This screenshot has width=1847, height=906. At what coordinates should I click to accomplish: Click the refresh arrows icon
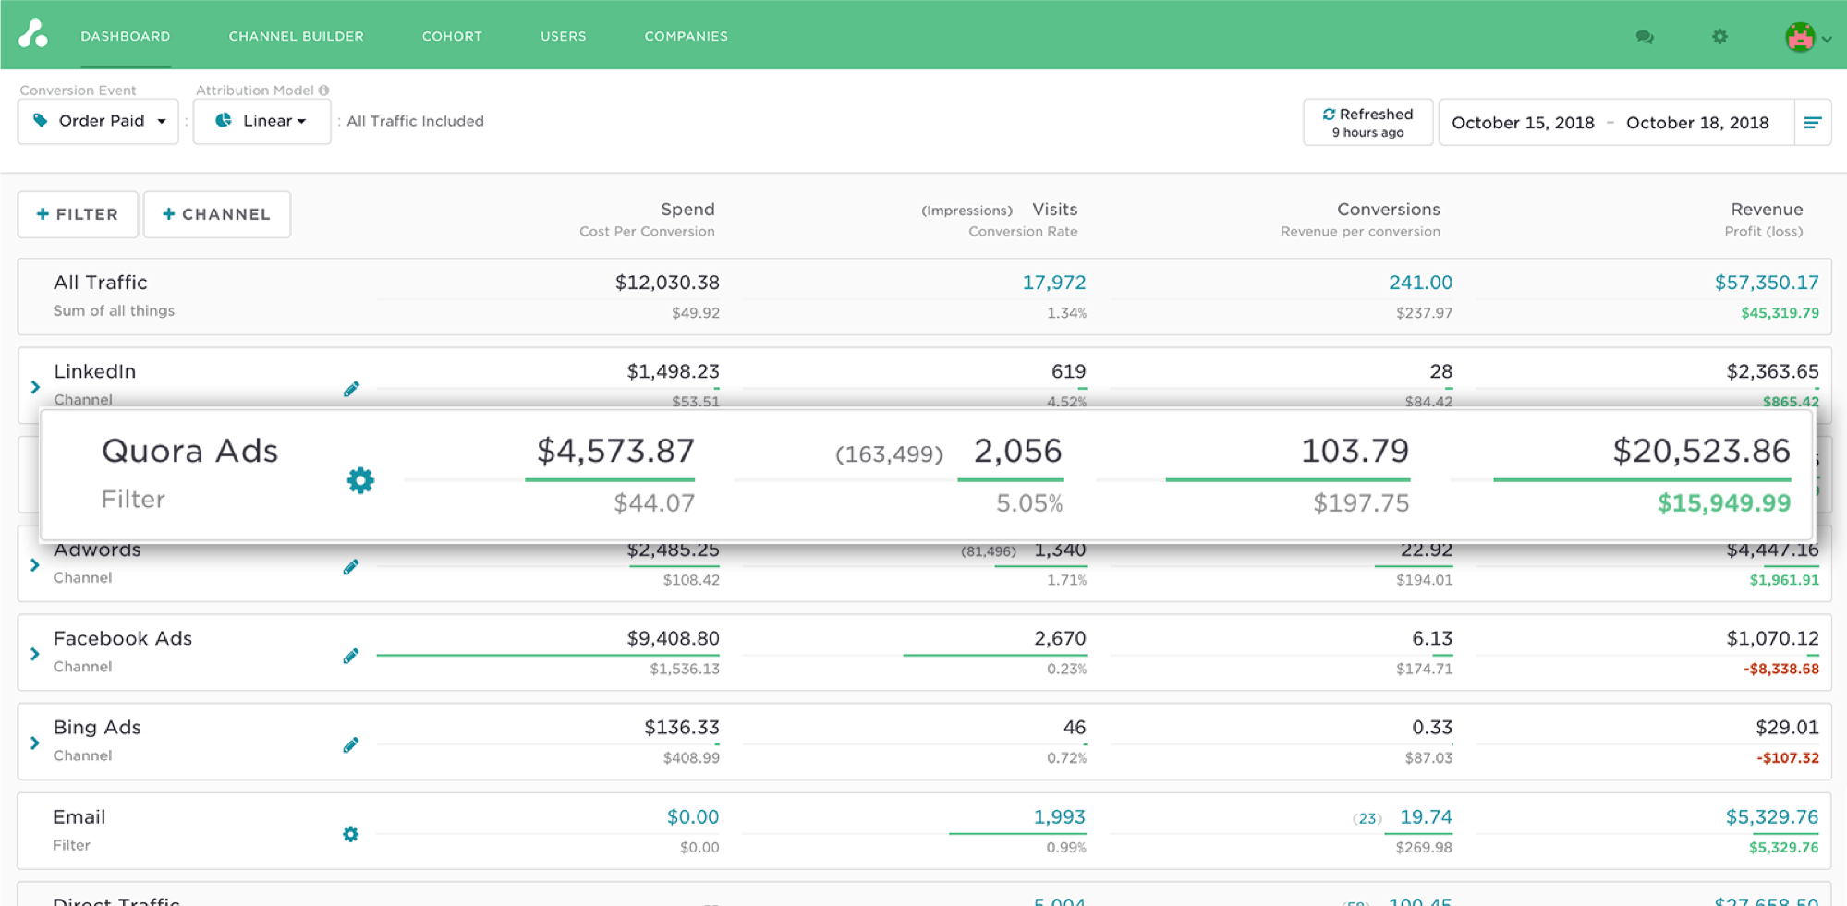click(1329, 114)
